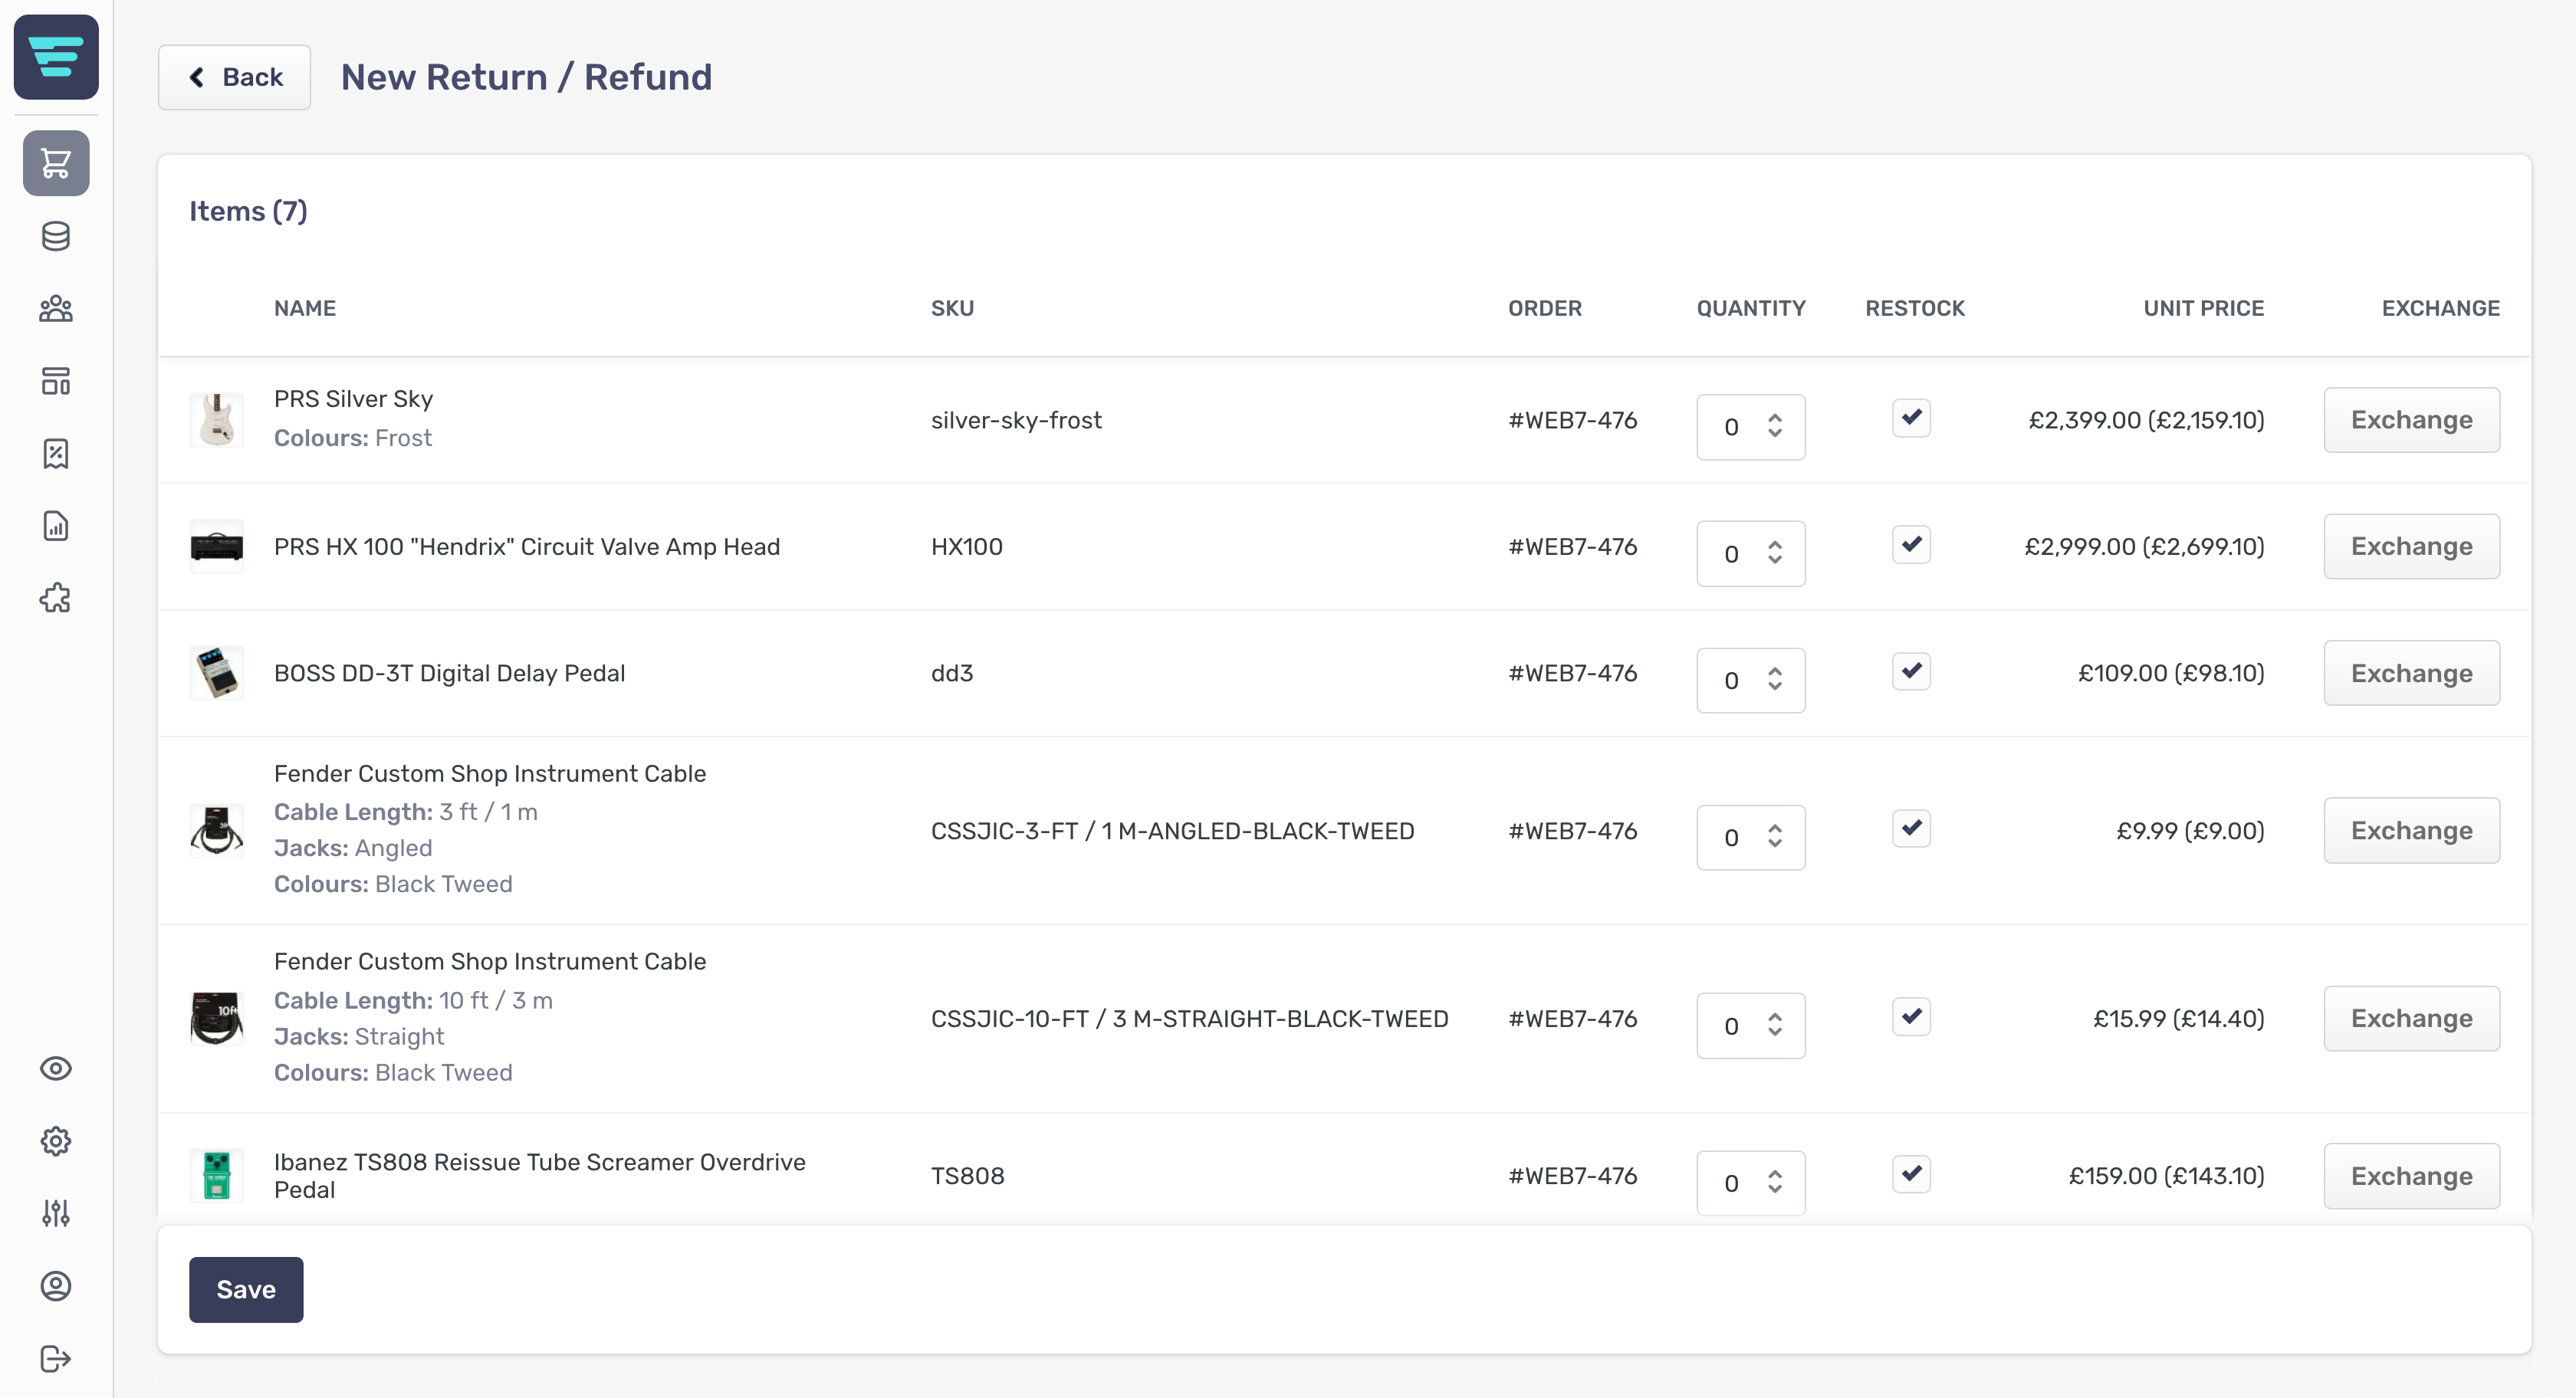The image size is (2576, 1398).
Task: Click the '£159.00 (£143.10)' unit price
Action: click(2166, 1176)
